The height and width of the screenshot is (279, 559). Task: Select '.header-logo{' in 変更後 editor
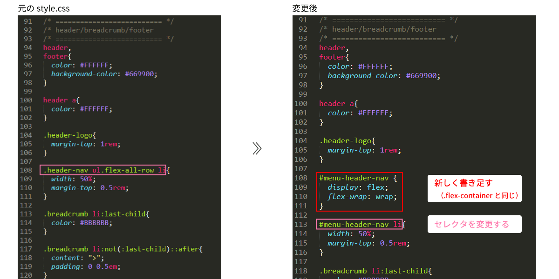tap(347, 141)
